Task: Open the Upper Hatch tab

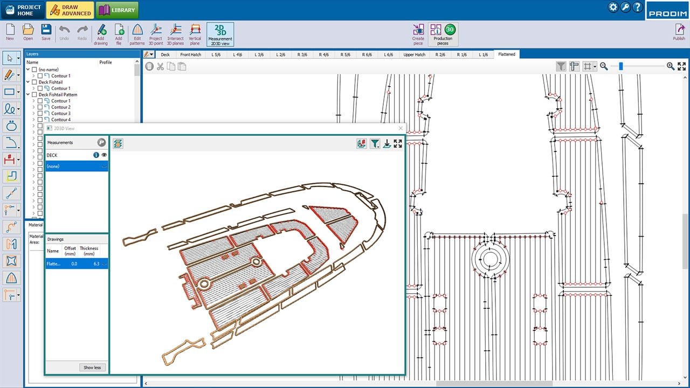Action: (415, 54)
